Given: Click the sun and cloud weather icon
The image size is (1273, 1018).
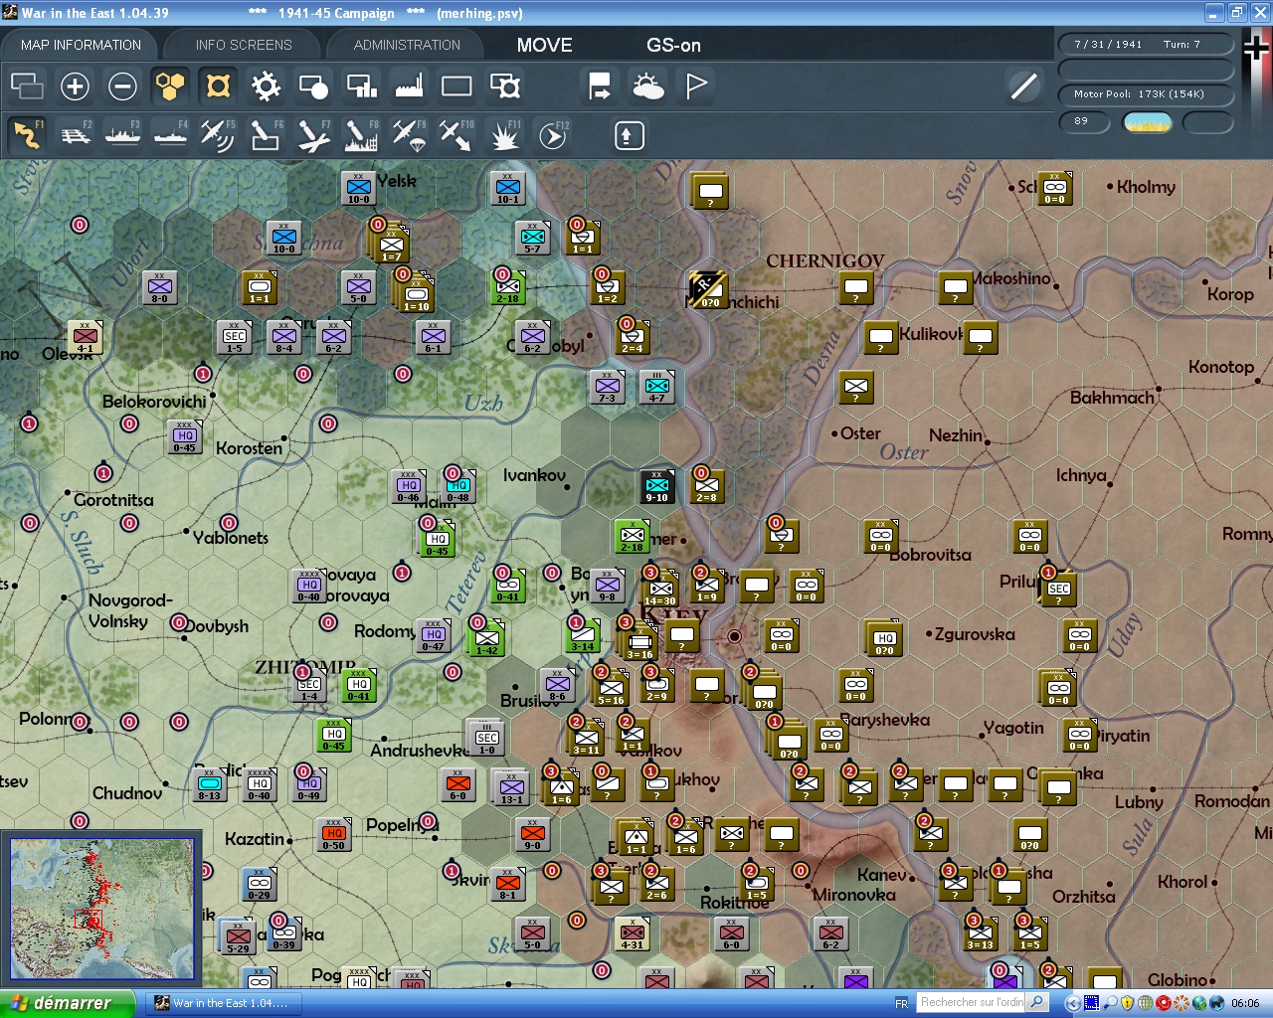Looking at the screenshot, I should [648, 86].
